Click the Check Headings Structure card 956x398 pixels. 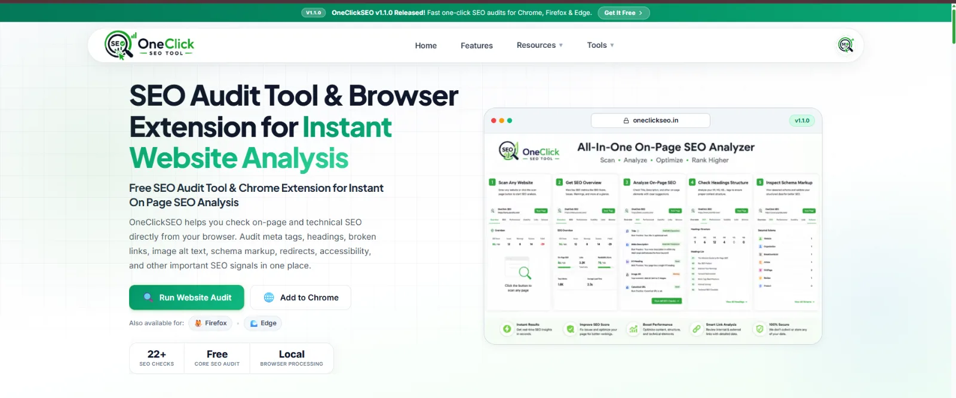tap(719, 243)
